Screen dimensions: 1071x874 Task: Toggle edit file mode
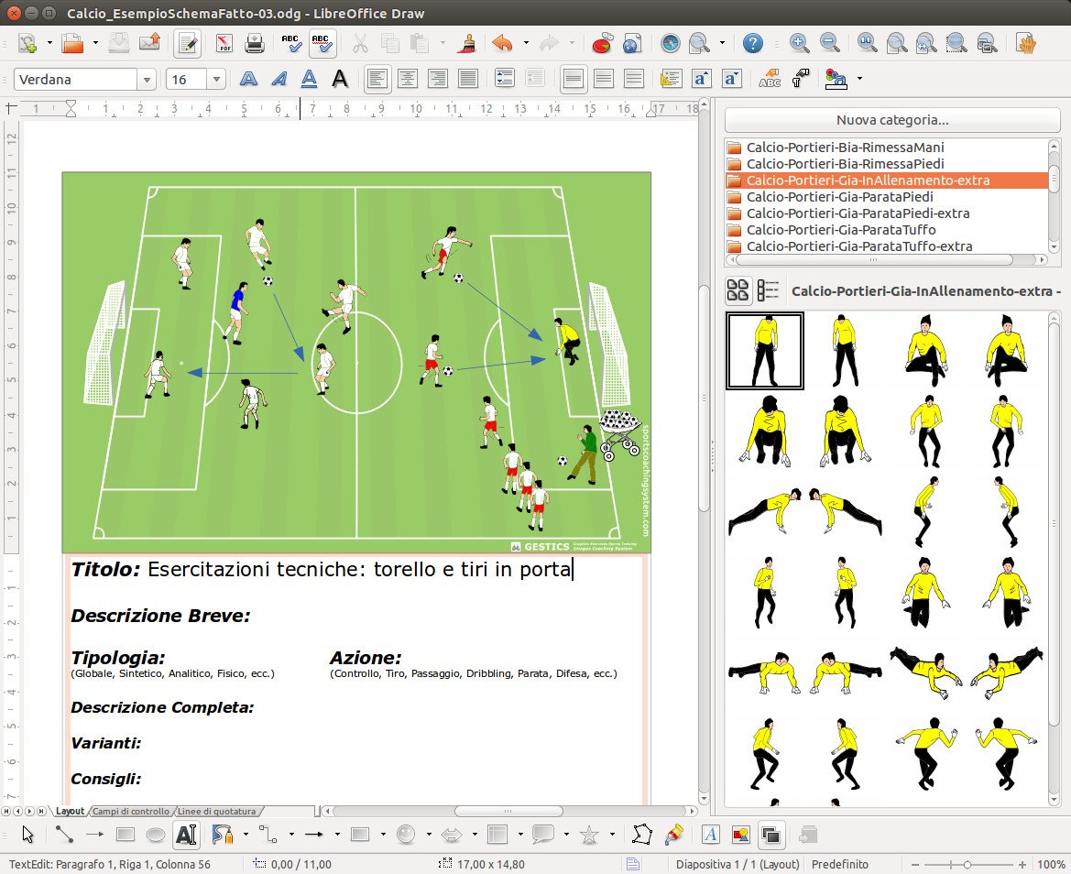[x=188, y=43]
